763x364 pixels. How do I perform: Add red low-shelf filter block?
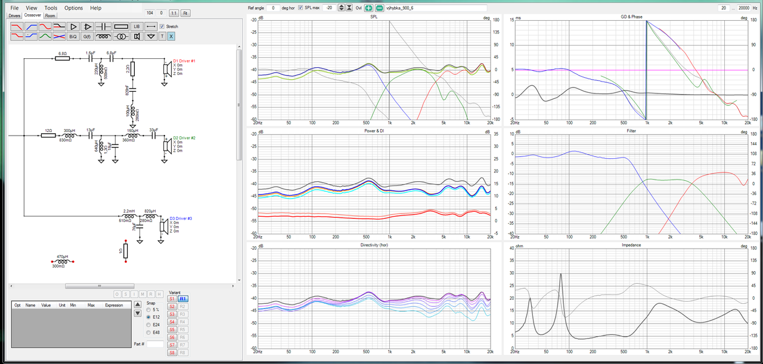pos(17,36)
